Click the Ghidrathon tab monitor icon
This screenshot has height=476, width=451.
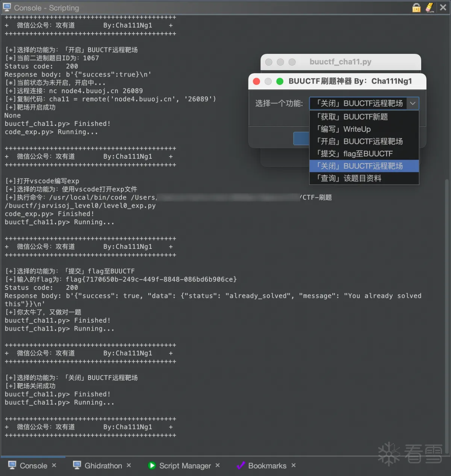click(77, 465)
